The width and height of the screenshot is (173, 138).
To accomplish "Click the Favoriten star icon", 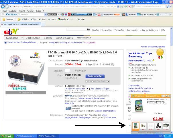I will 4,19.
